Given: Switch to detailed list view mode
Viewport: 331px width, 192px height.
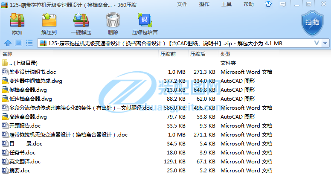Looking at the screenshot, I should (29, 43).
